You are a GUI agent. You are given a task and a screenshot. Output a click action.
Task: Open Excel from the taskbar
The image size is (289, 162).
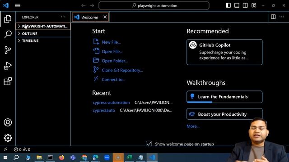pyautogui.click(x=130, y=157)
